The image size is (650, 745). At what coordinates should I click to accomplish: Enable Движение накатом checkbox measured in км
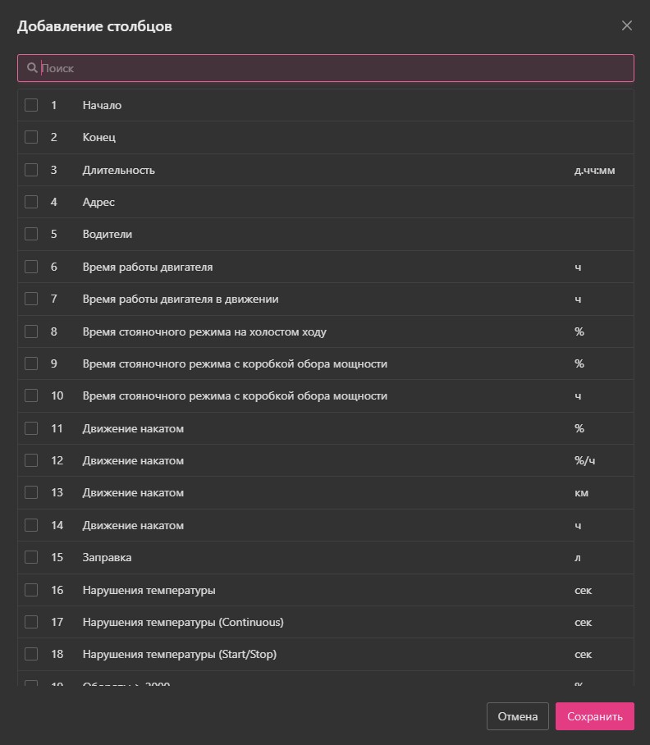point(31,492)
